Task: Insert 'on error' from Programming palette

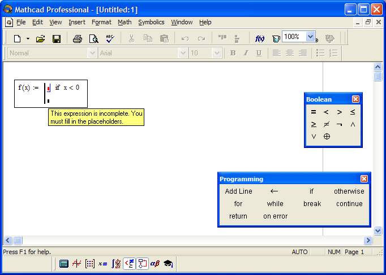Action: point(275,216)
